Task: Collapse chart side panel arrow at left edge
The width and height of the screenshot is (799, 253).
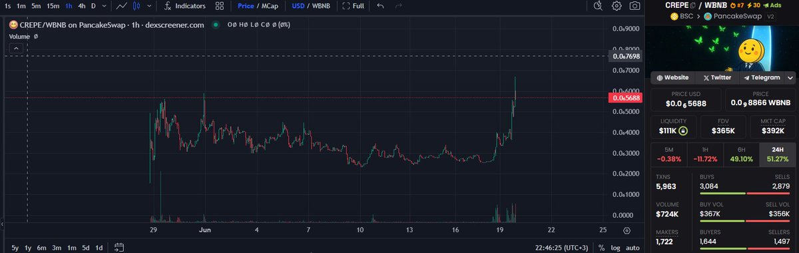Action: 2,224
